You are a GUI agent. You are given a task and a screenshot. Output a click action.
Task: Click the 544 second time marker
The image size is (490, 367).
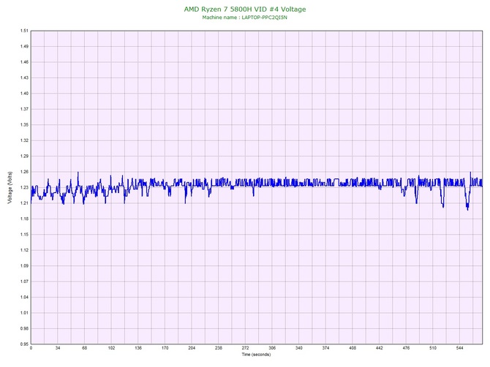click(x=460, y=348)
